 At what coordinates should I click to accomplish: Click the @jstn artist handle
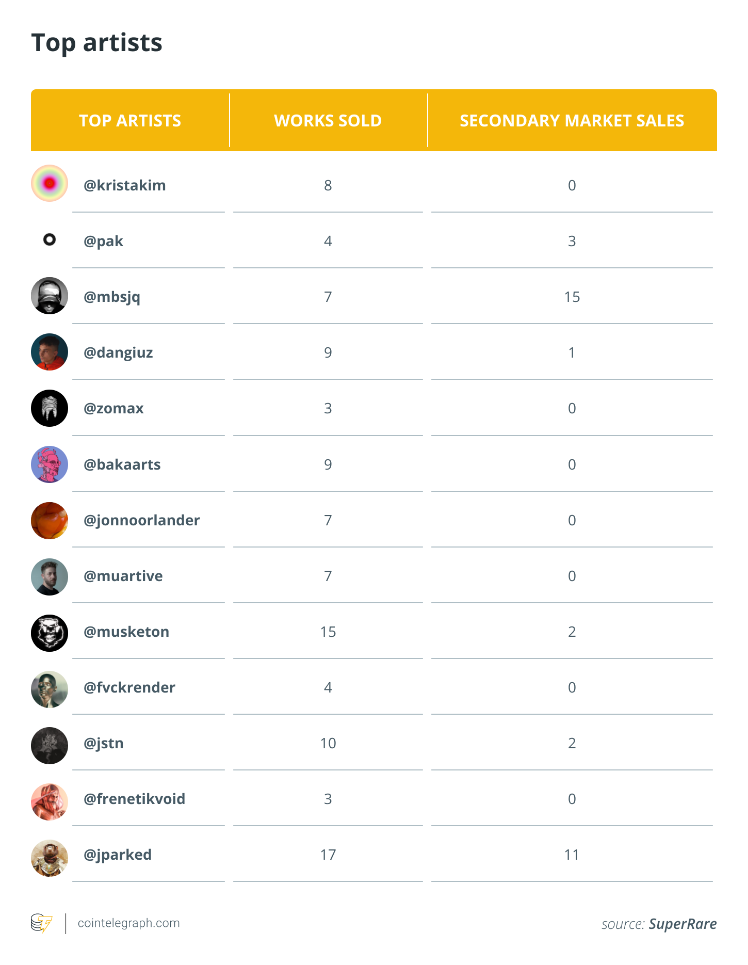click(x=104, y=744)
